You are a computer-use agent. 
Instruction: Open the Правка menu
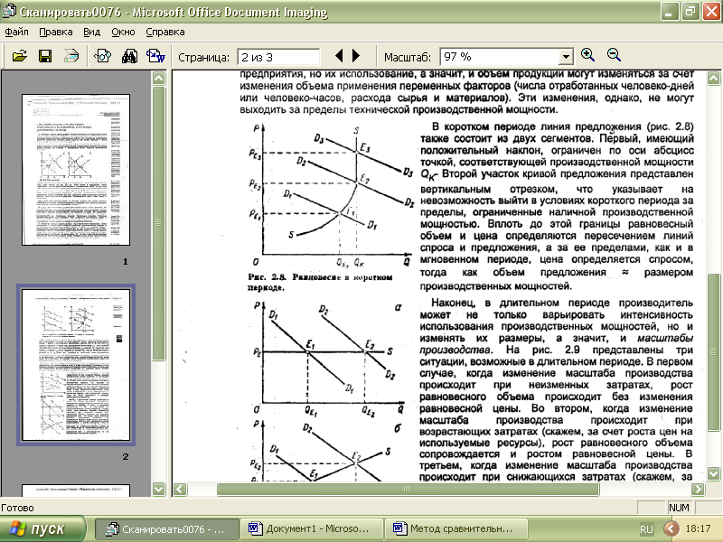(x=56, y=32)
